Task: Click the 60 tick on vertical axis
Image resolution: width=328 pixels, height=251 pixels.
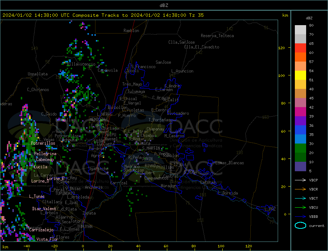Action: (283, 132)
